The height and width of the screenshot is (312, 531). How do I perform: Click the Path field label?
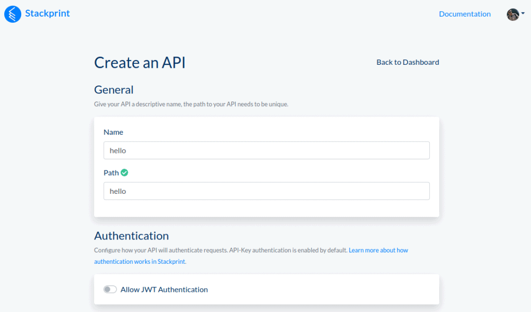(x=111, y=173)
